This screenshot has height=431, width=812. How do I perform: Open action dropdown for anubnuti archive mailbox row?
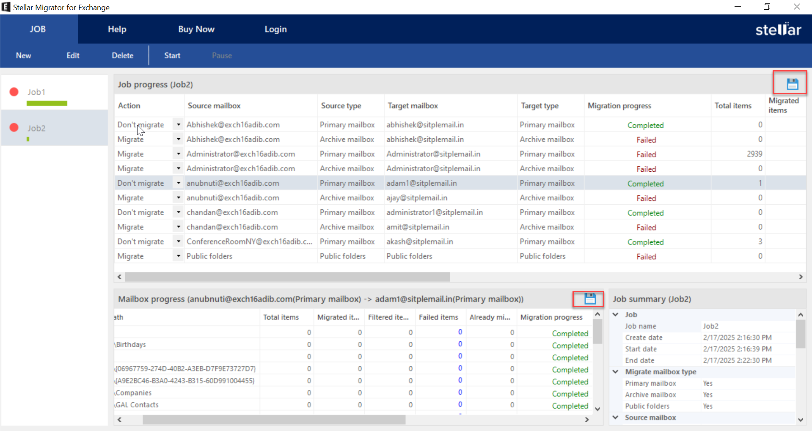178,198
